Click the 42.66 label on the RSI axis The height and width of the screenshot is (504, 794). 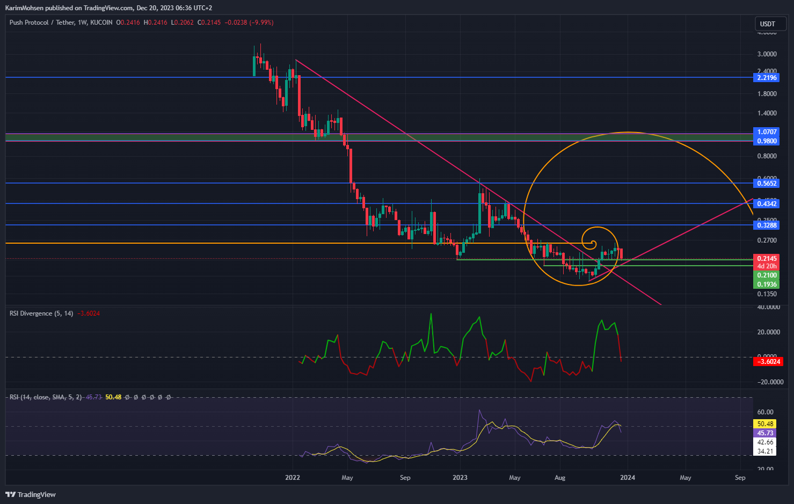pos(765,442)
